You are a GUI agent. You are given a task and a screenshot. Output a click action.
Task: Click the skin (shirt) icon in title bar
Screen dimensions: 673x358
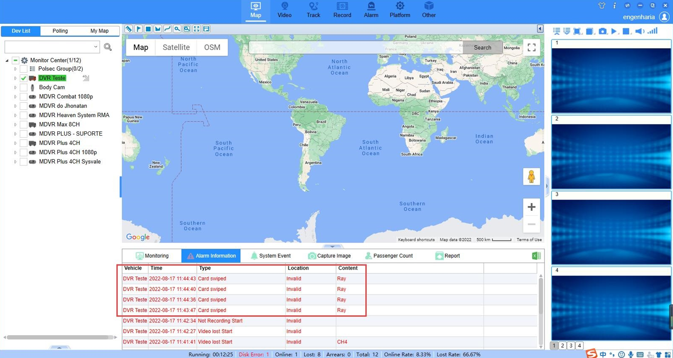pos(602,6)
